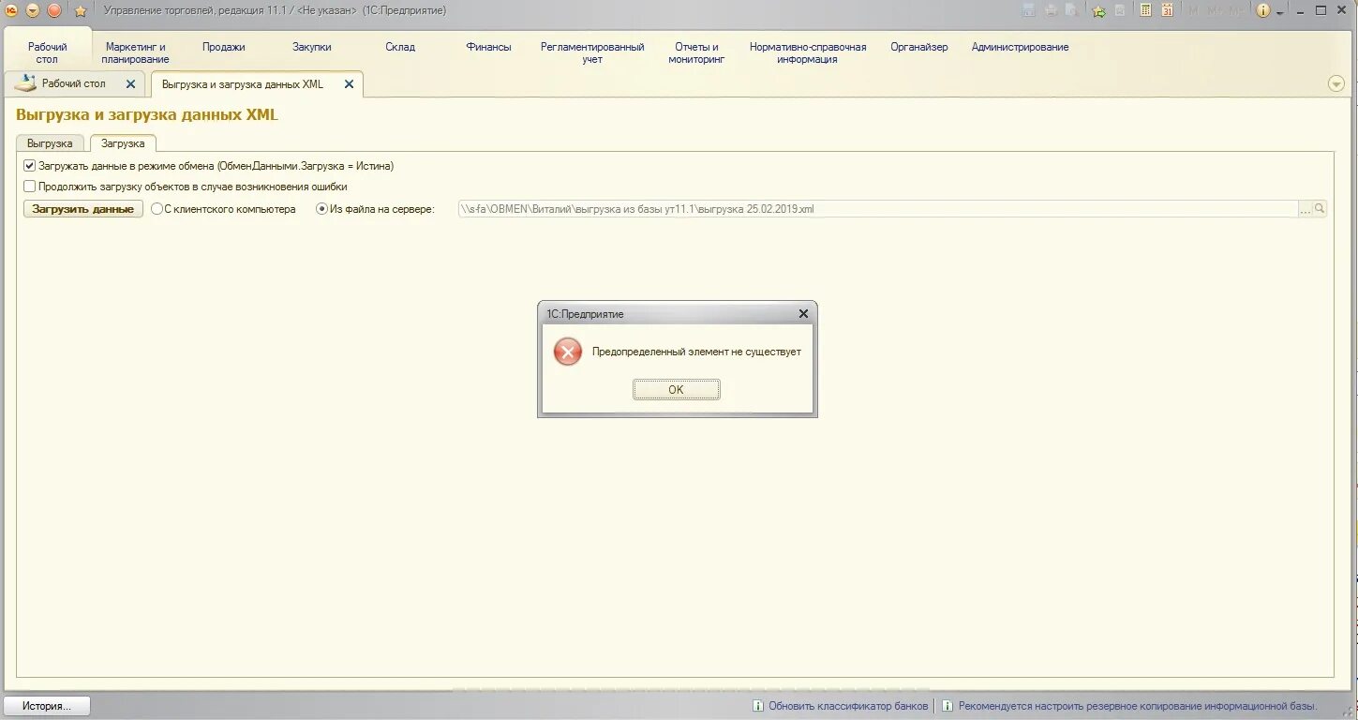Open the Calculator icon
1358x720 pixels.
coord(1145,10)
